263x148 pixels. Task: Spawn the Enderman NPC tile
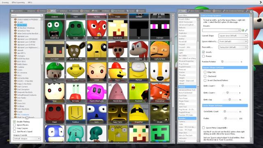click(160, 30)
